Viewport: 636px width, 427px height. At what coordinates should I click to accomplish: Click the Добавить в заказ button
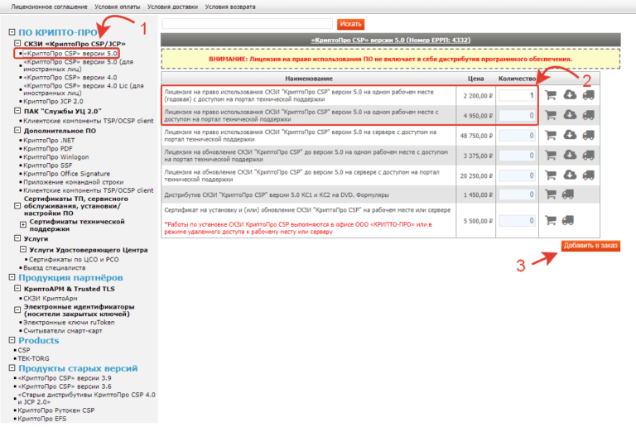[590, 246]
